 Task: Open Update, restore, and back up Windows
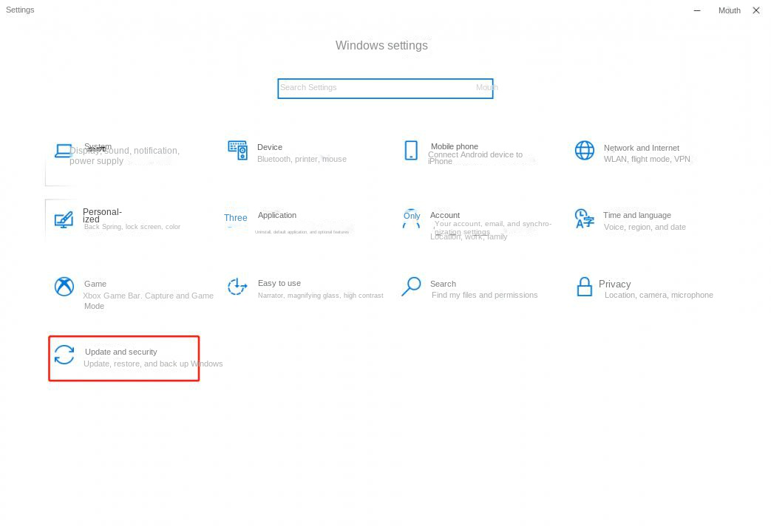(153, 364)
